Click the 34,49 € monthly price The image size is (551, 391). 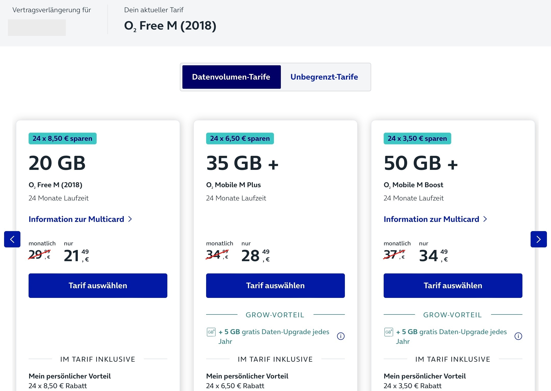pos(433,256)
